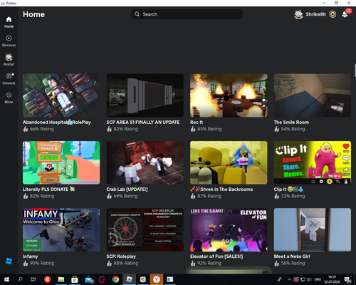
Task: Click inside the Search field
Action: pyautogui.click(x=187, y=14)
